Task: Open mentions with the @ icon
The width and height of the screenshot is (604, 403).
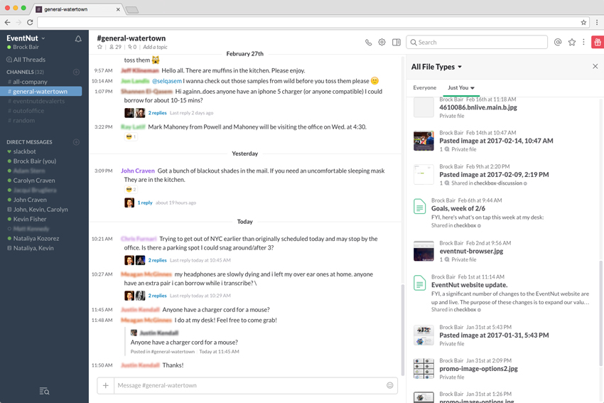Action: (x=558, y=43)
